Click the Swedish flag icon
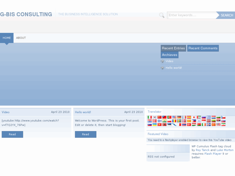The height and width of the screenshot is (176, 235). [x=179, y=121]
